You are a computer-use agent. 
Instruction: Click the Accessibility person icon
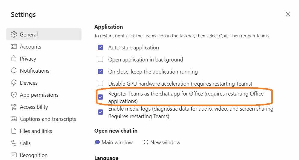14,107
